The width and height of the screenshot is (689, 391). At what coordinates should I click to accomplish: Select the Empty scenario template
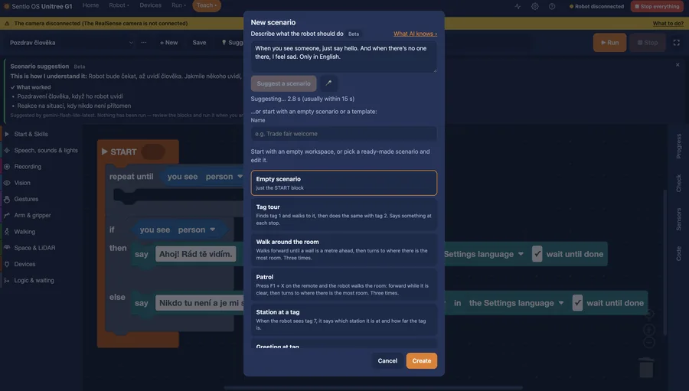344,183
